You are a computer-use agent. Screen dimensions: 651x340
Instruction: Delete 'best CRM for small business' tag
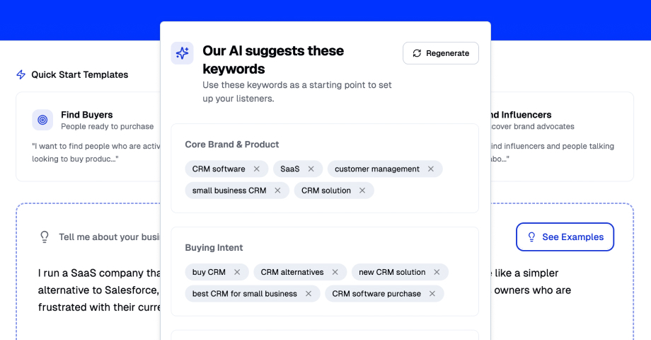tap(309, 294)
